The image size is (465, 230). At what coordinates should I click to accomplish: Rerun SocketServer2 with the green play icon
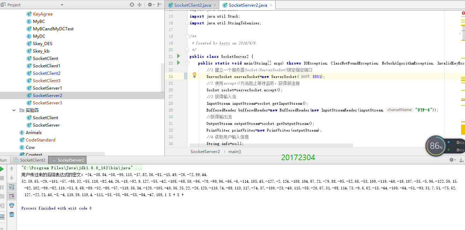click(1, 169)
